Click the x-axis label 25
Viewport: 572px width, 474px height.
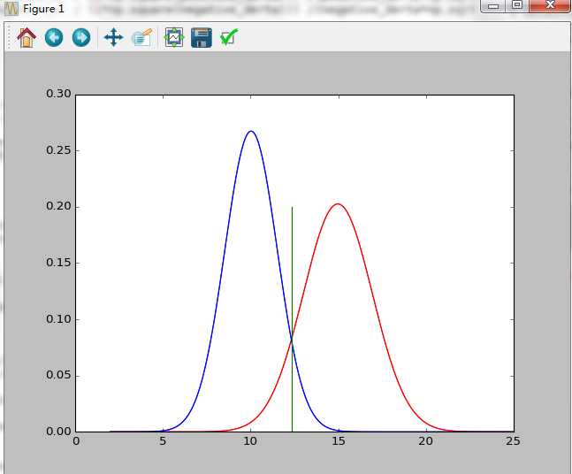click(513, 441)
